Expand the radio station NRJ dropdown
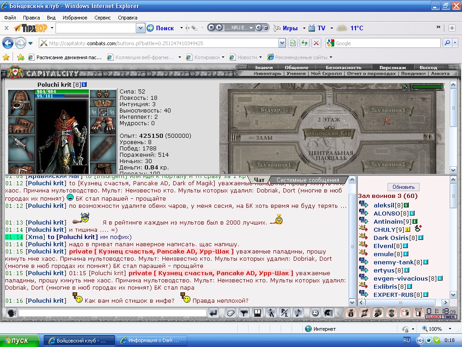Viewport: 462px width, 347px height. [x=251, y=28]
